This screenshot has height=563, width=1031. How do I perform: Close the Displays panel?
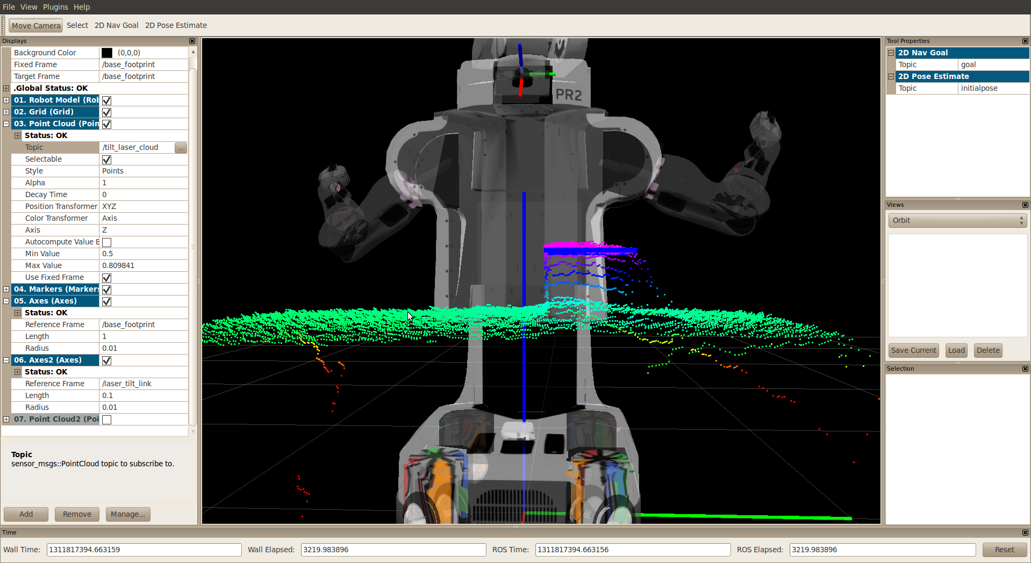[192, 41]
